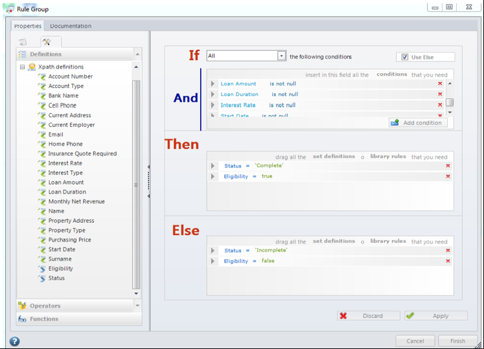The height and width of the screenshot is (349, 484).
Task: Click the Cancel button
Action: pyautogui.click(x=415, y=341)
